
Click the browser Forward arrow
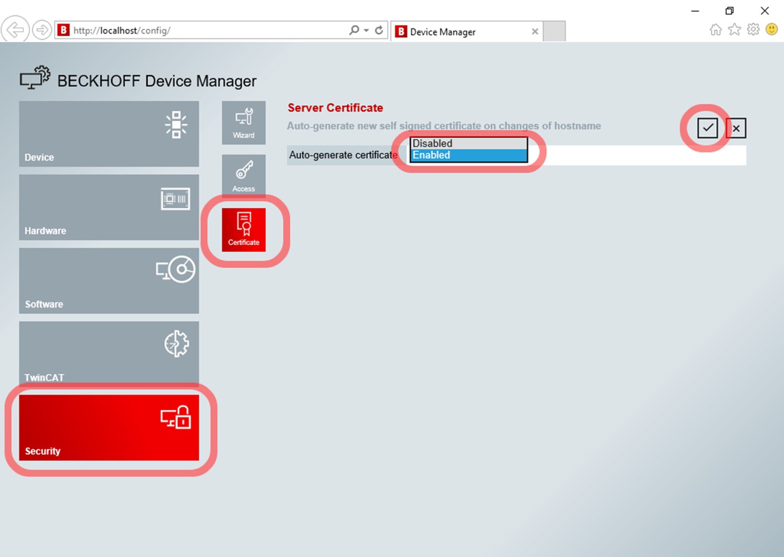coord(41,30)
